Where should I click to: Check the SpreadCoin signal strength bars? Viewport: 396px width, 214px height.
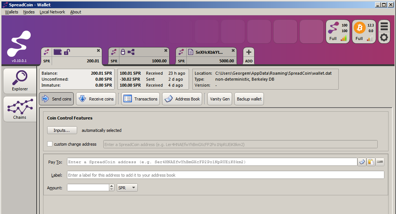coord(344,38)
